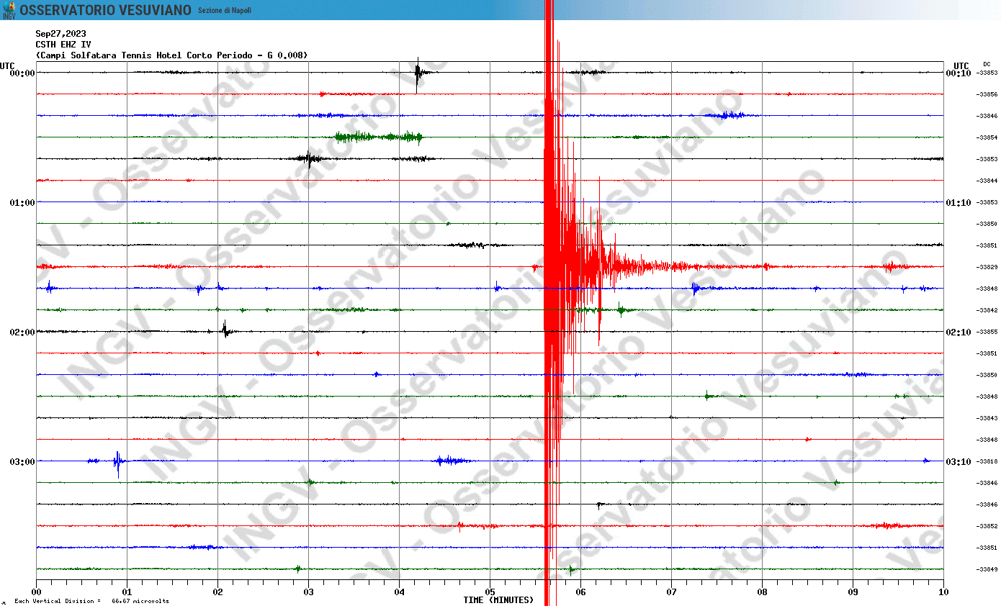Viewport: 1001px width, 611px height.
Task: Click the DC value '-33829'
Action: (987, 267)
